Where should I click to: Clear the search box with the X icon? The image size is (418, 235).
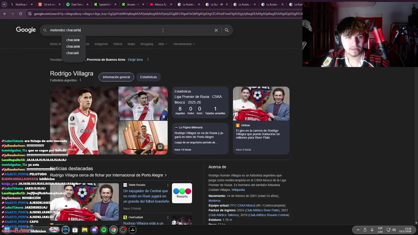tap(216, 30)
